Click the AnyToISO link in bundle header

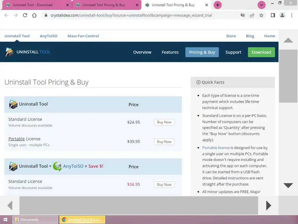click(73, 166)
